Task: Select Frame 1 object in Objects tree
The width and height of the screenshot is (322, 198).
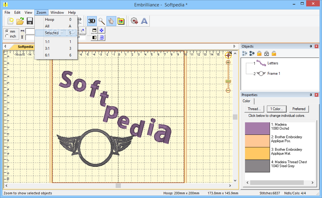Action: (274, 74)
